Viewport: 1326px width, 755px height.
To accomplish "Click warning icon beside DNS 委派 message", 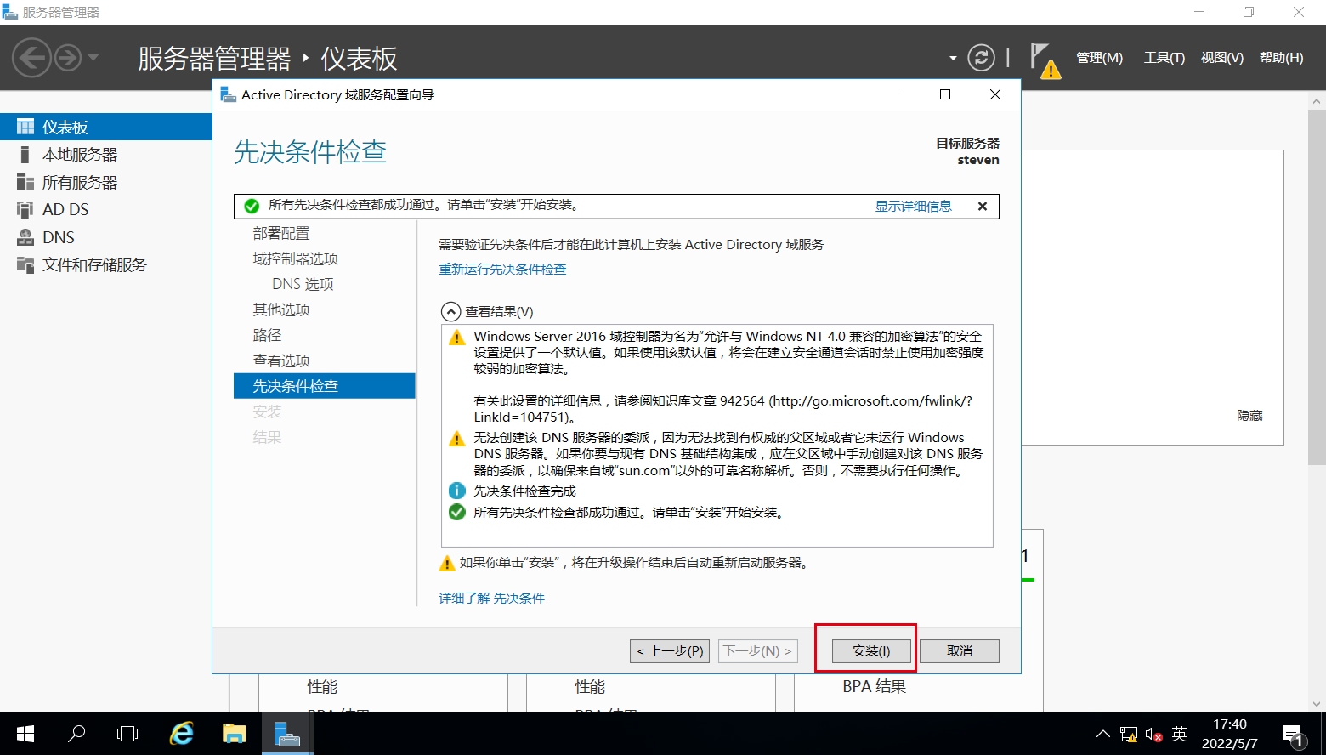I will point(457,439).
